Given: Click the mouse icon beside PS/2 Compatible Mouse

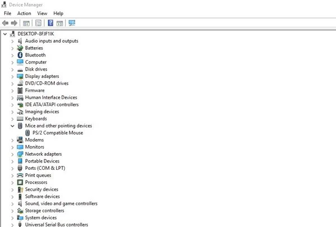Looking at the screenshot, I should (x=27, y=133).
